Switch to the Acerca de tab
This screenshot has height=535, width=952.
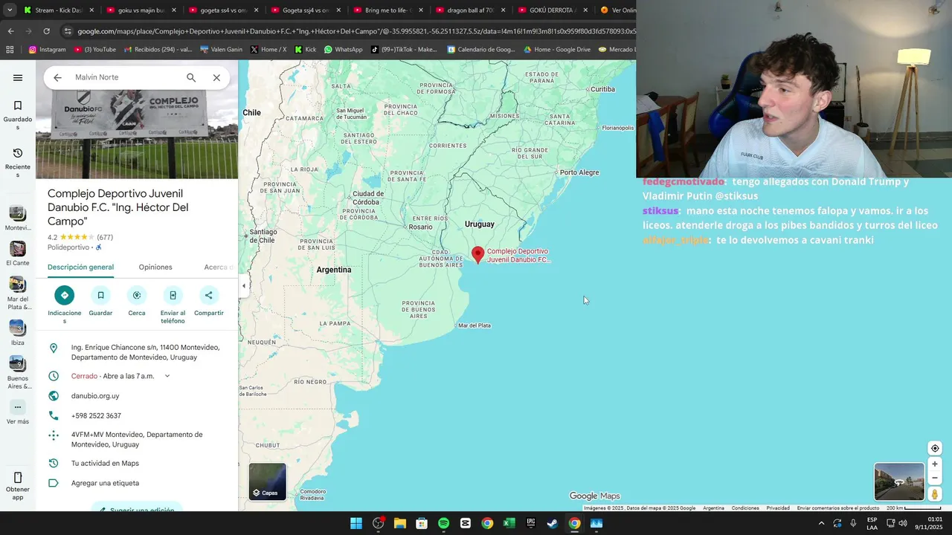(219, 267)
